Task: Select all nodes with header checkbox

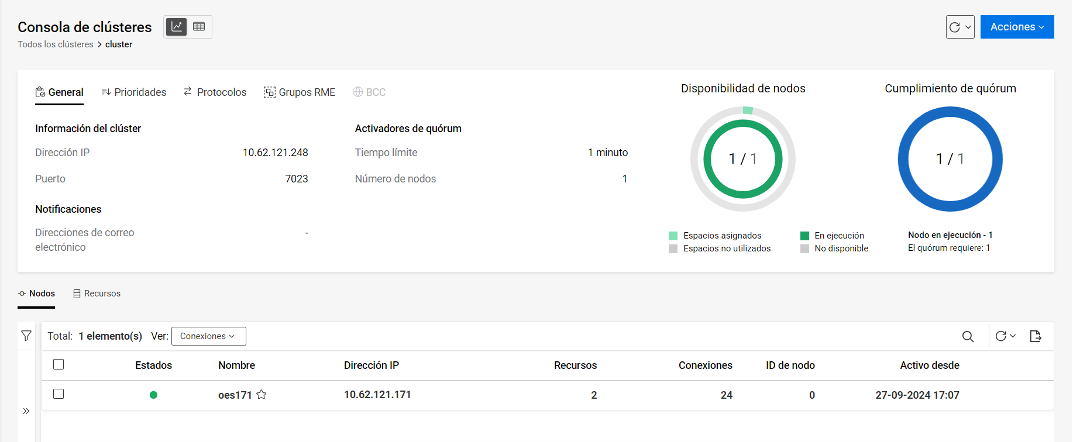Action: [x=59, y=365]
